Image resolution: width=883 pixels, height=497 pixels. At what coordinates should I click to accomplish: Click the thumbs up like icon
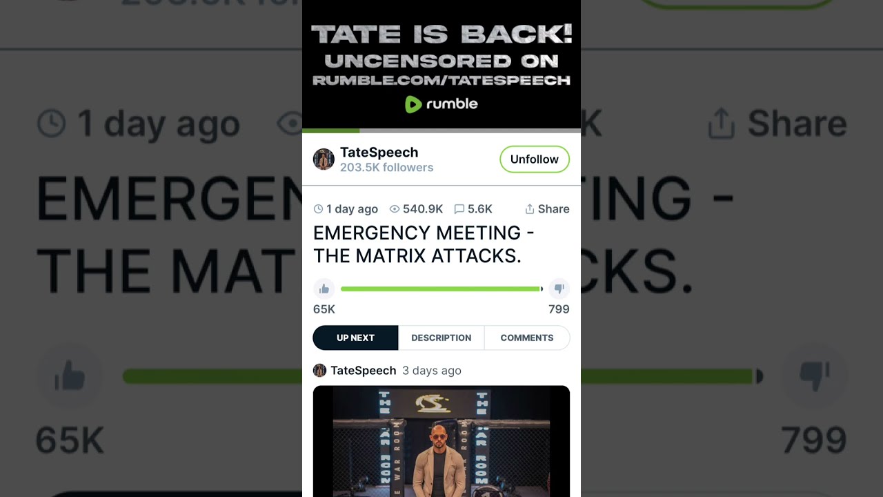pyautogui.click(x=324, y=289)
